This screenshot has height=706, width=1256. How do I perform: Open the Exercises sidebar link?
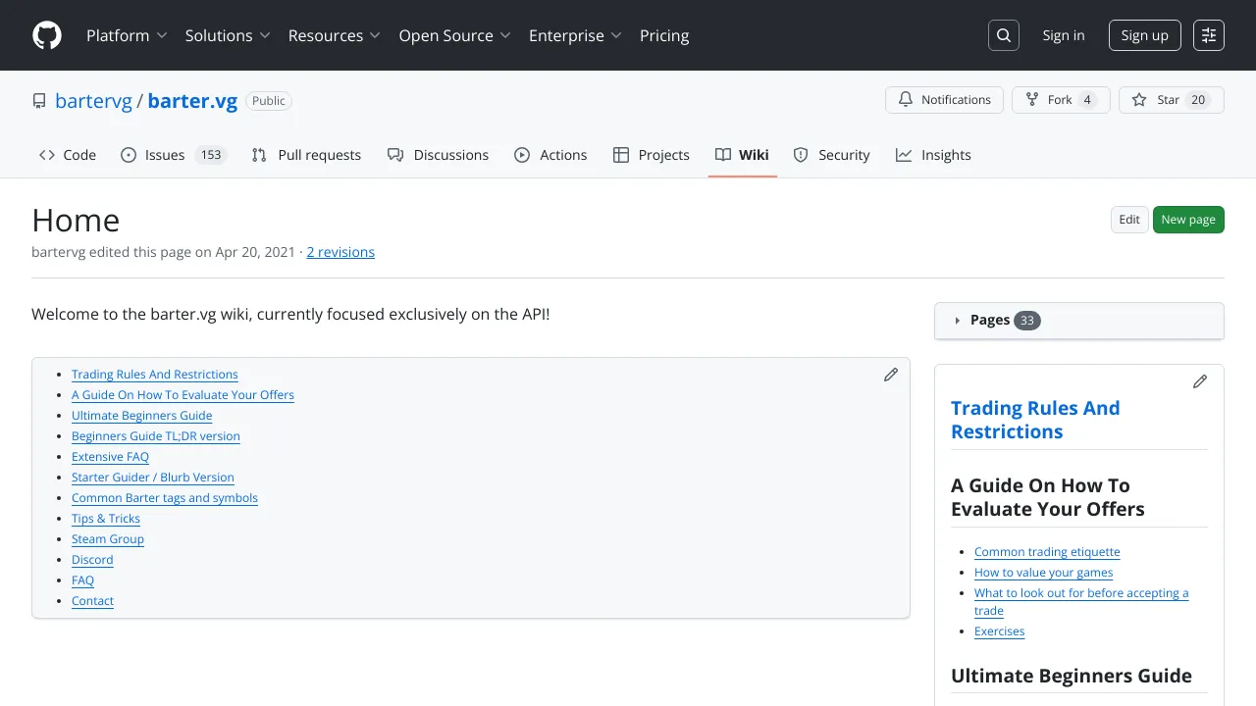pyautogui.click(x=999, y=631)
